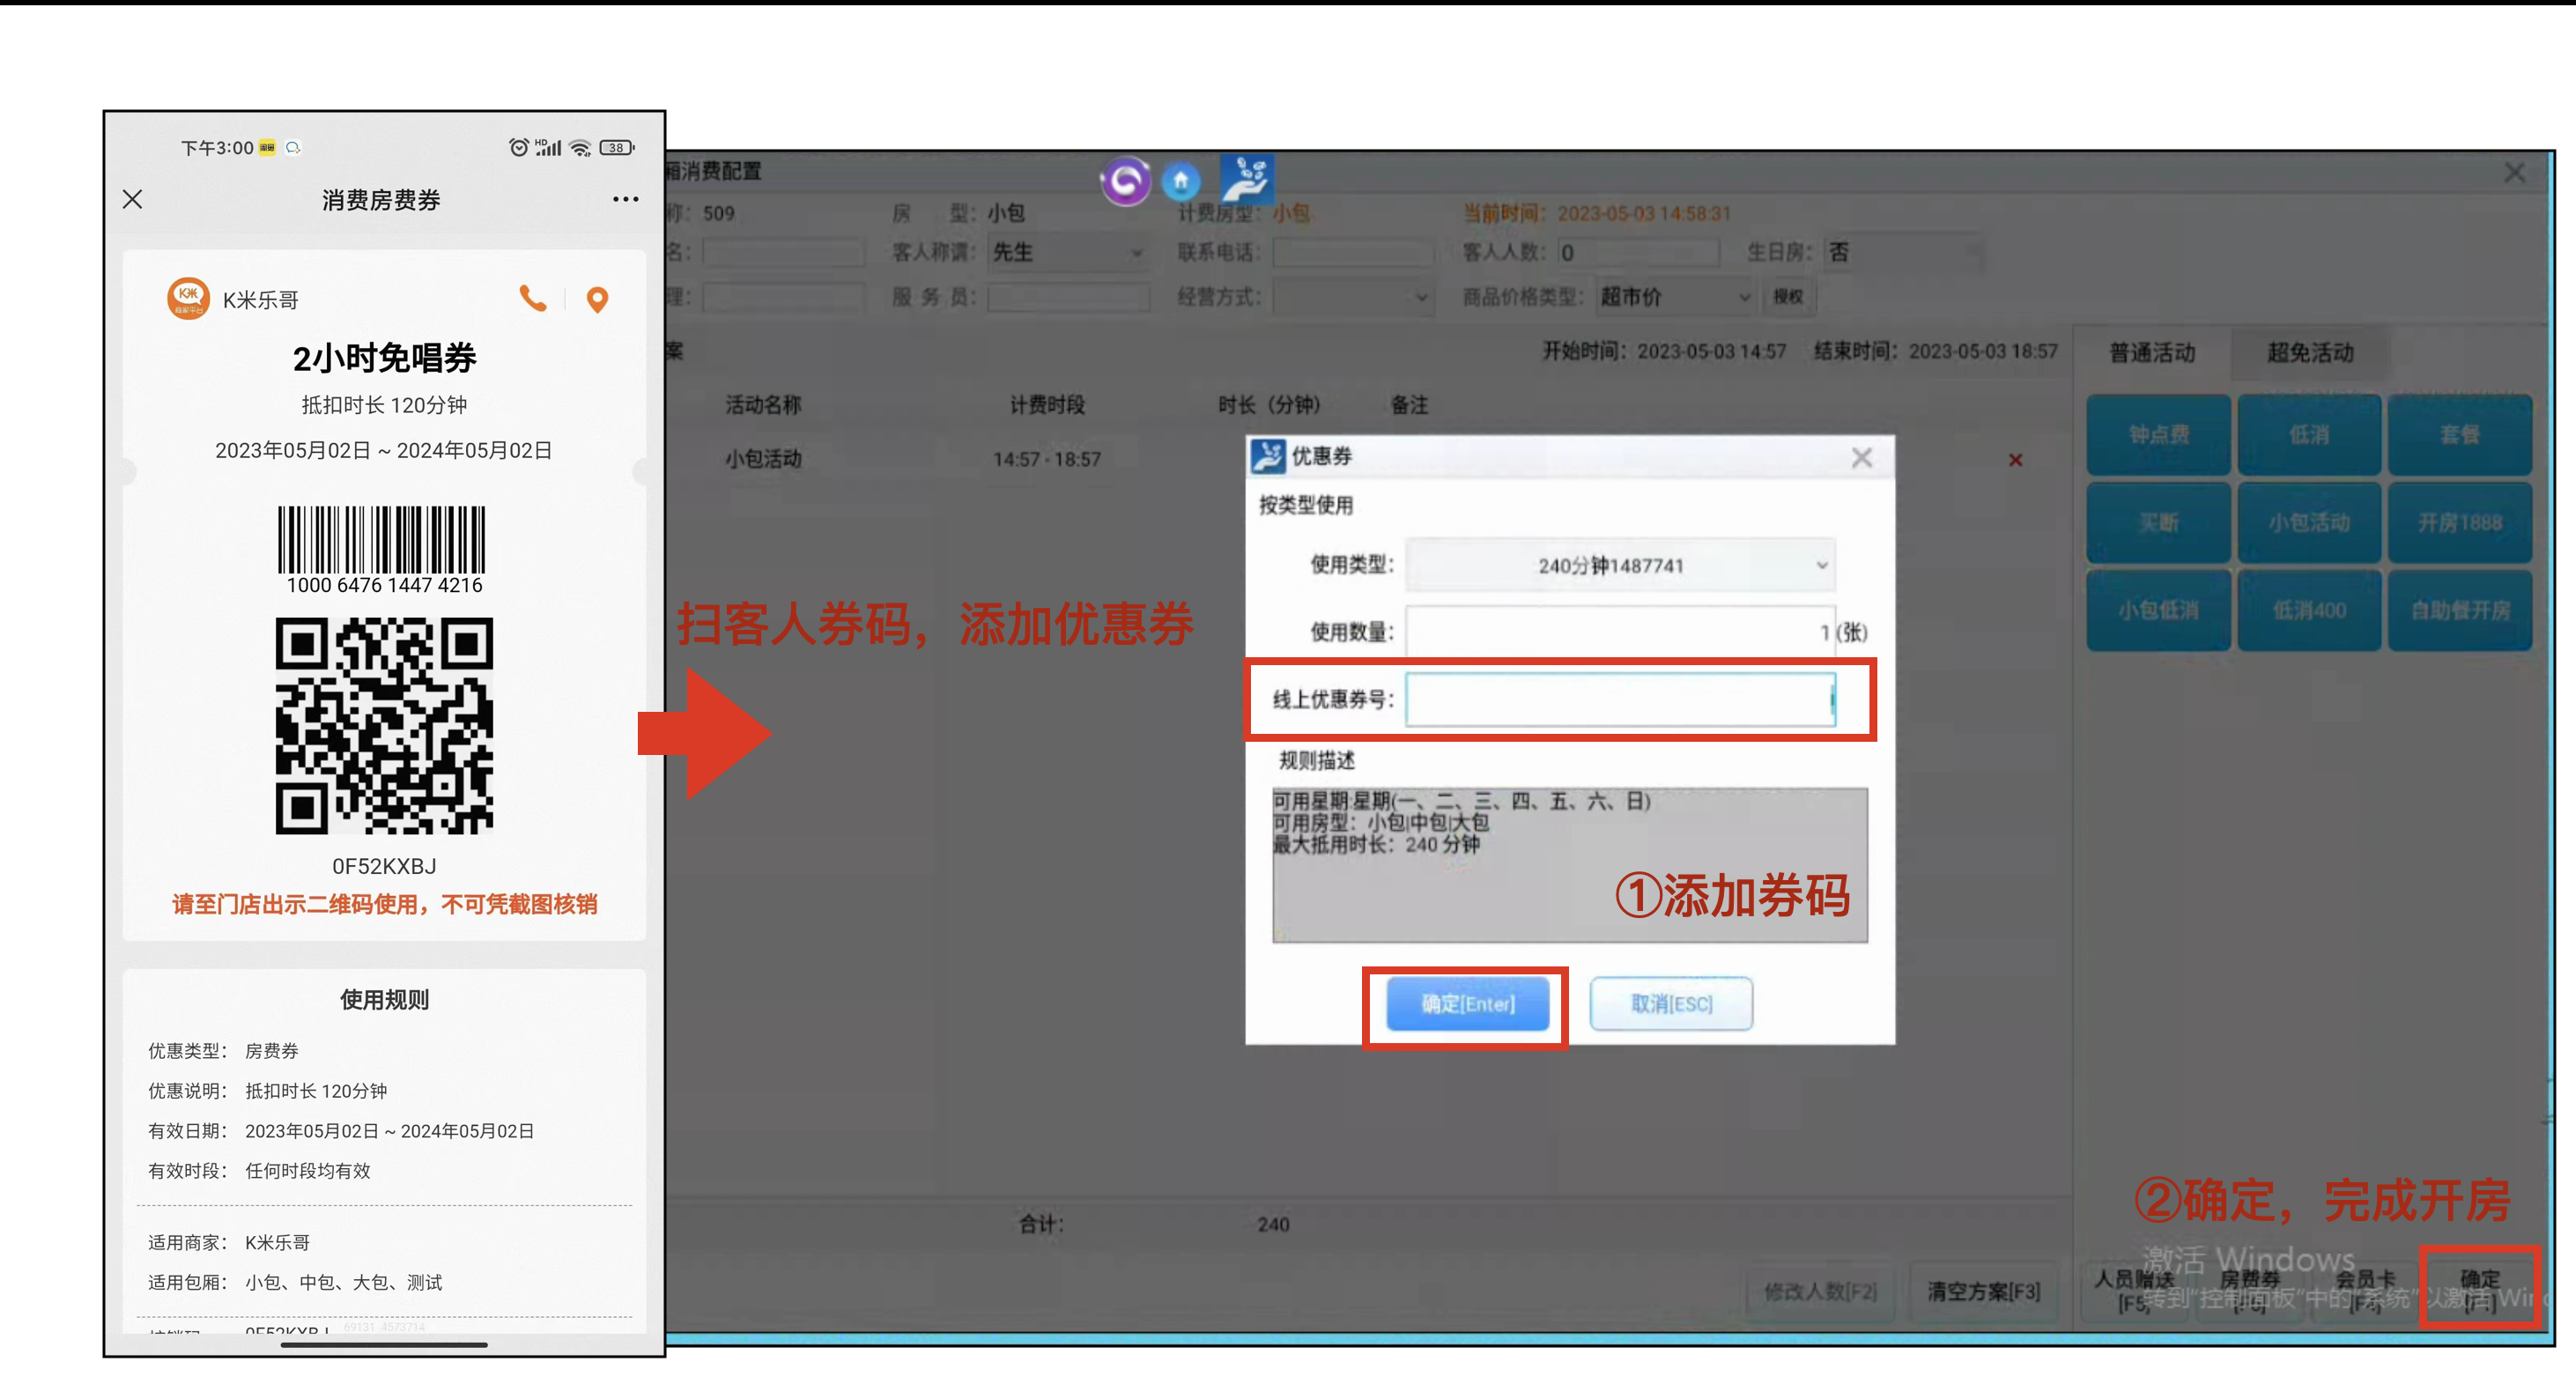
Task: Delete the 小包活动 row with red X
Action: pyautogui.click(x=2015, y=460)
